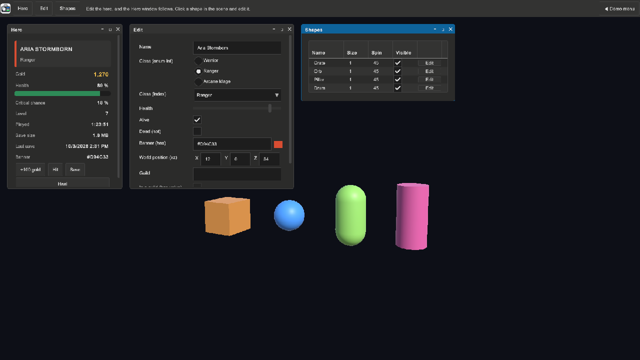Click the +100 gold button
The height and width of the screenshot is (360, 640).
pyautogui.click(x=30, y=169)
